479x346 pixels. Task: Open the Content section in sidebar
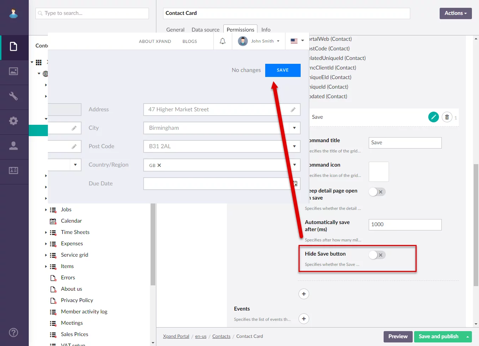[x=13, y=47]
